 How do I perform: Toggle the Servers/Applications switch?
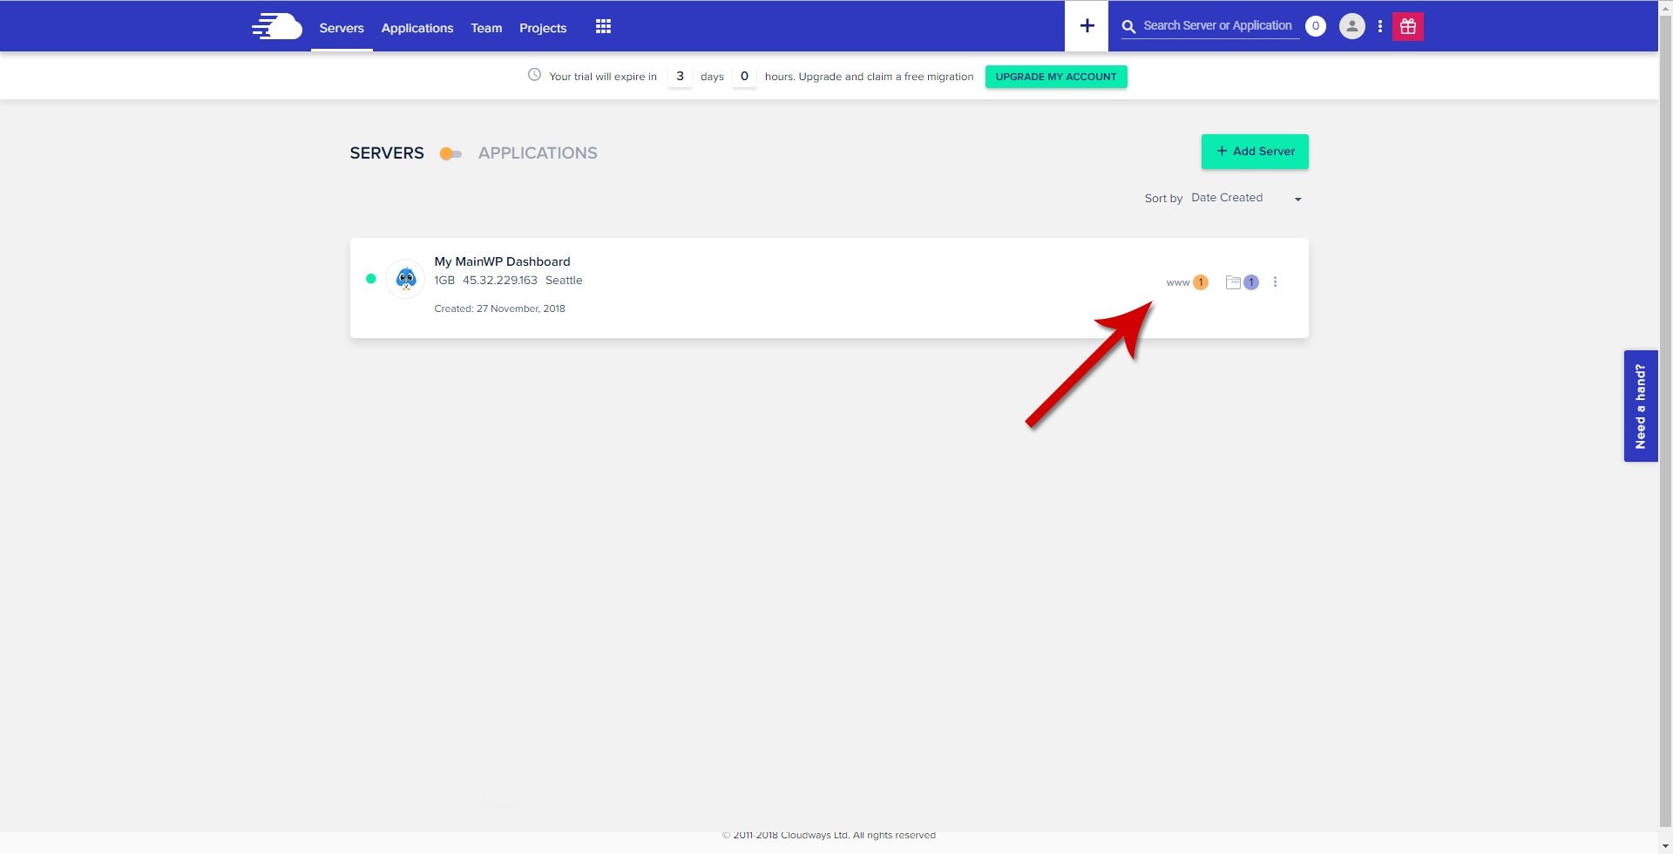click(450, 153)
